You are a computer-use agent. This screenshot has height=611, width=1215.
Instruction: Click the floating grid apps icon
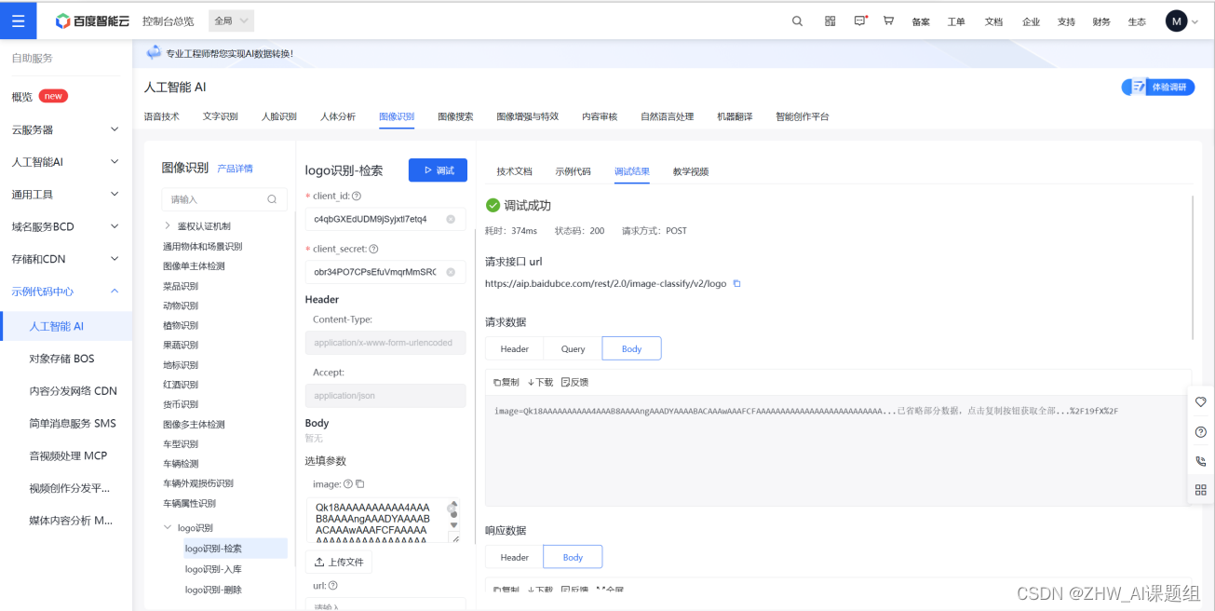click(1200, 490)
